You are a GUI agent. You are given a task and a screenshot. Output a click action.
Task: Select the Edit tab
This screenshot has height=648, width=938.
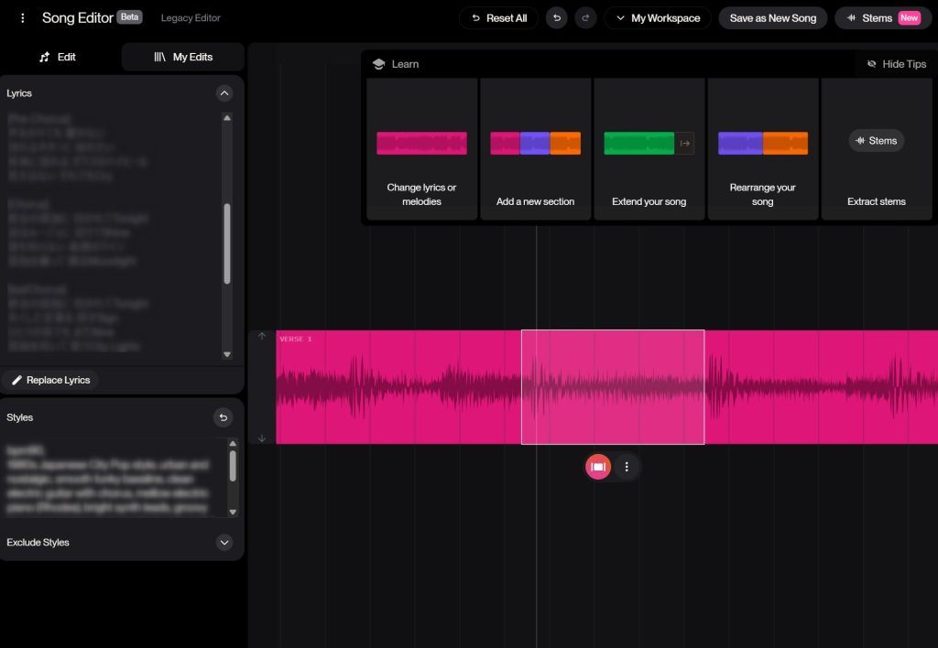point(58,57)
